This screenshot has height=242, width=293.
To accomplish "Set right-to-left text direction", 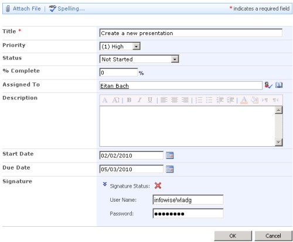I will point(275,100).
